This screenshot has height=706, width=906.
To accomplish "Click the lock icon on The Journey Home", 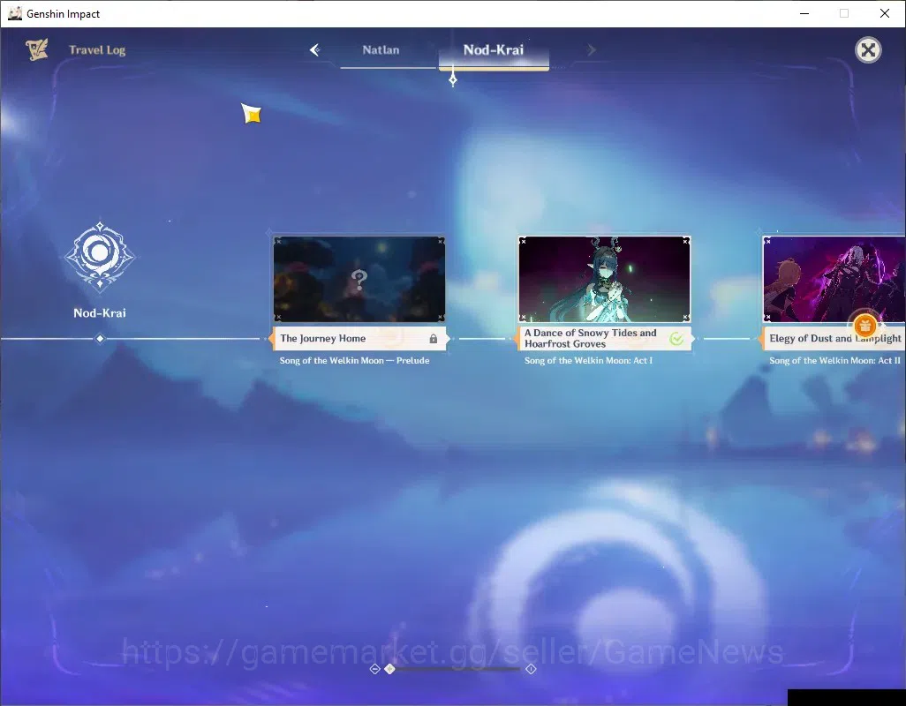I will (x=434, y=339).
